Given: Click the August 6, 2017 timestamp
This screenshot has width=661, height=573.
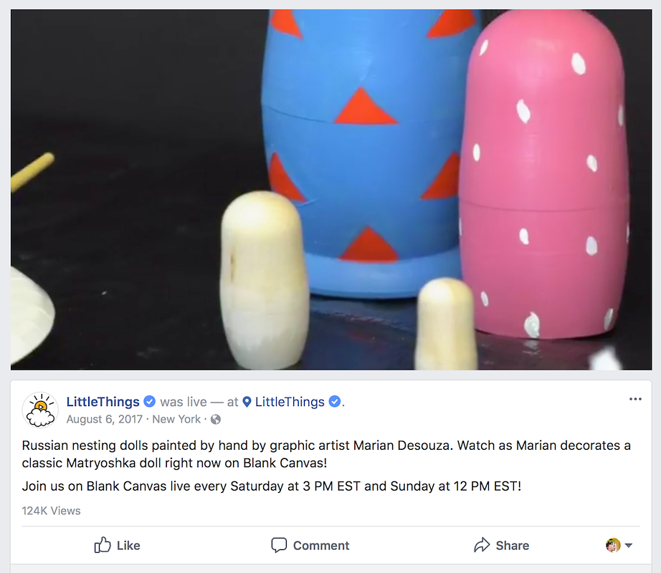Looking at the screenshot, I should point(104,419).
